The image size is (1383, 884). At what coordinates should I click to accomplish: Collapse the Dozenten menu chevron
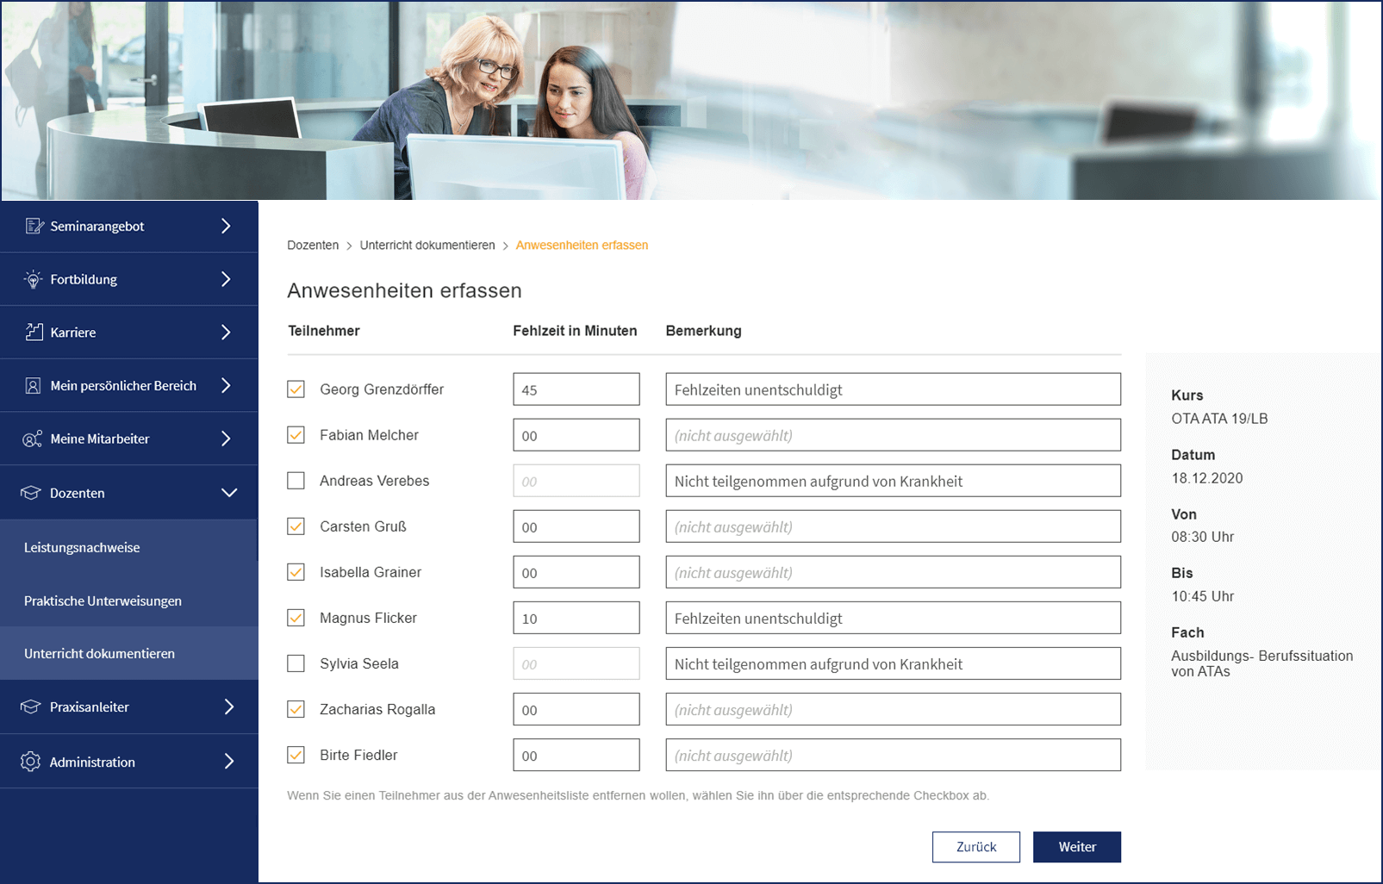pos(229,493)
